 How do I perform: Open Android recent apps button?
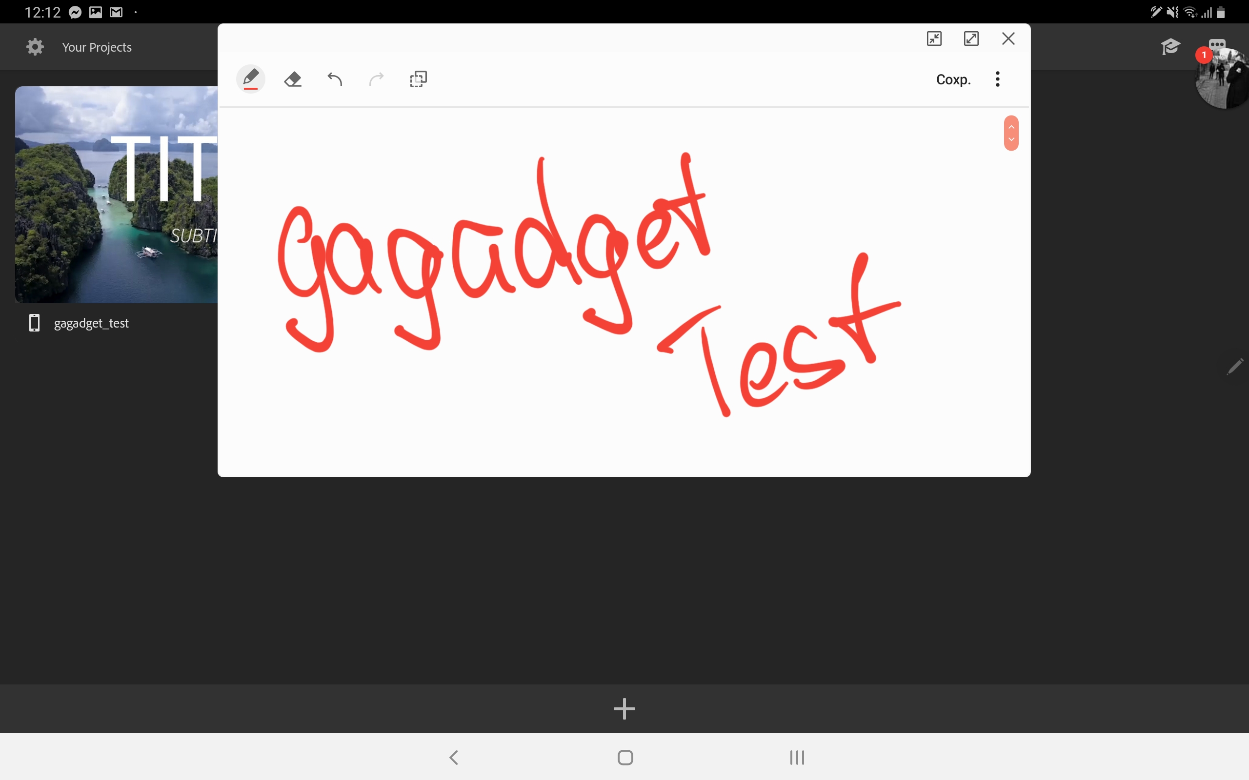pos(796,757)
